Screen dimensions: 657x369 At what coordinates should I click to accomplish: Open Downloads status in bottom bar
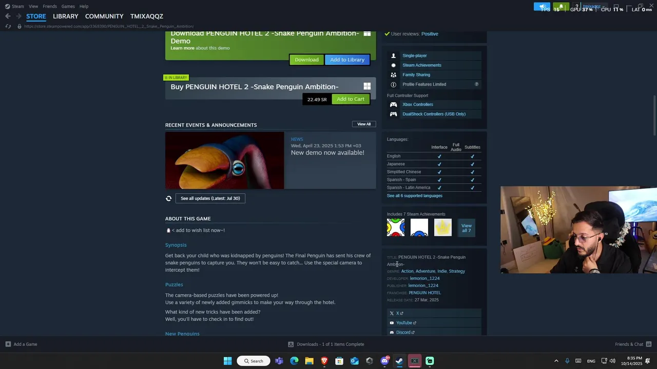click(x=326, y=344)
